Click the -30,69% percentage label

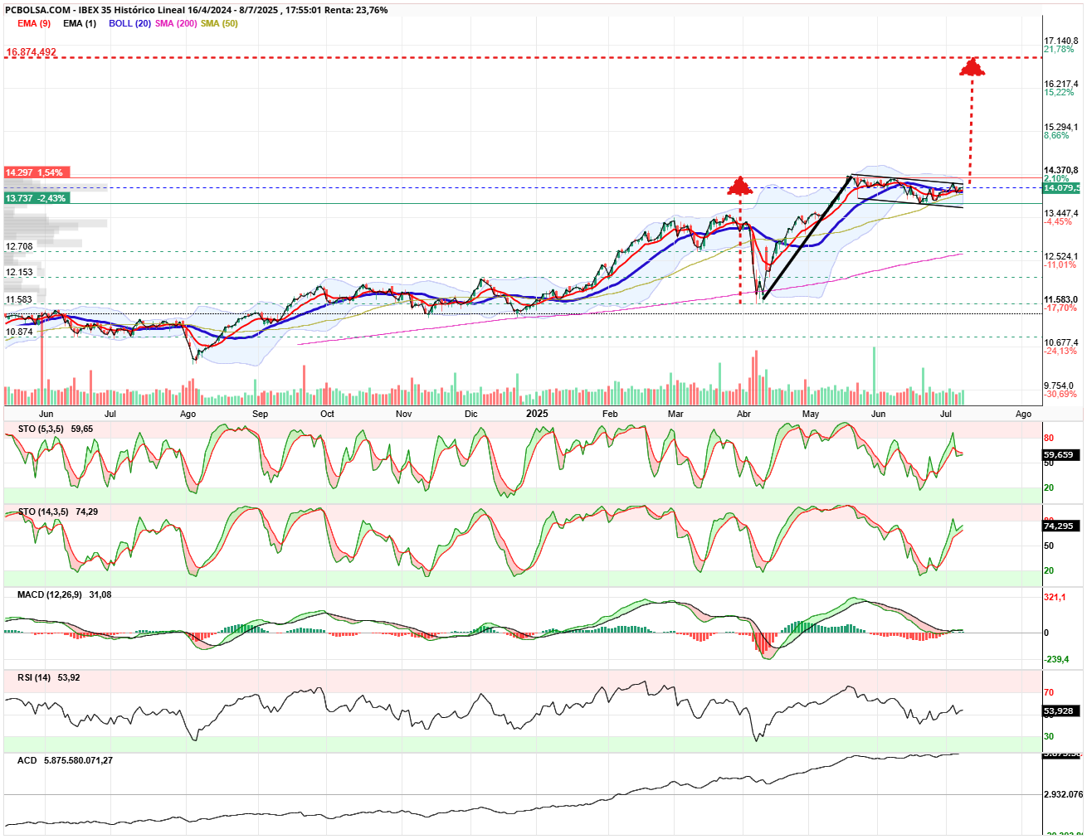tap(1060, 395)
